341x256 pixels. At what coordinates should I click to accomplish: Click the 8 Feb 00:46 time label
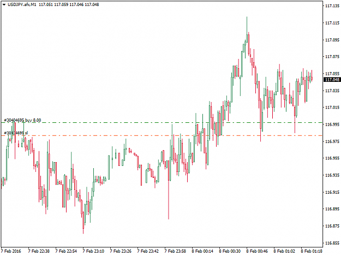click(257, 251)
